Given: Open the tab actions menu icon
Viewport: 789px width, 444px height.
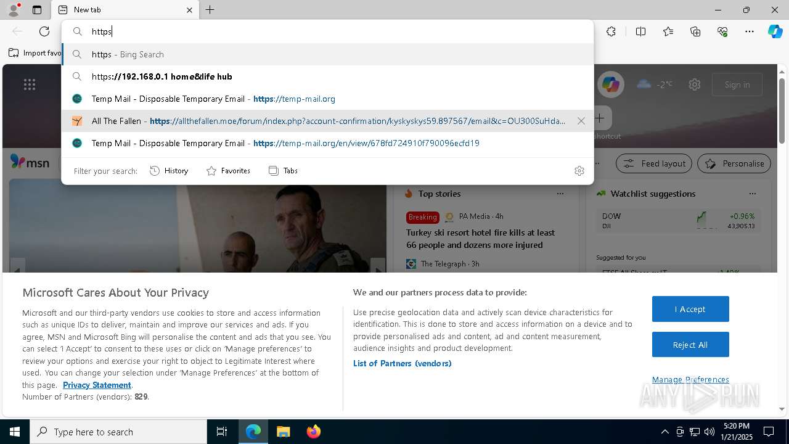Looking at the screenshot, I should coord(37,10).
